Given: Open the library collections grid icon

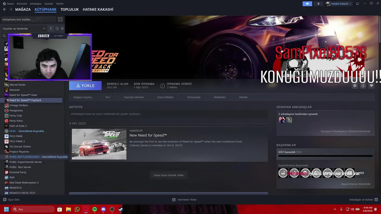Looking at the screenshot, I should (60, 19).
